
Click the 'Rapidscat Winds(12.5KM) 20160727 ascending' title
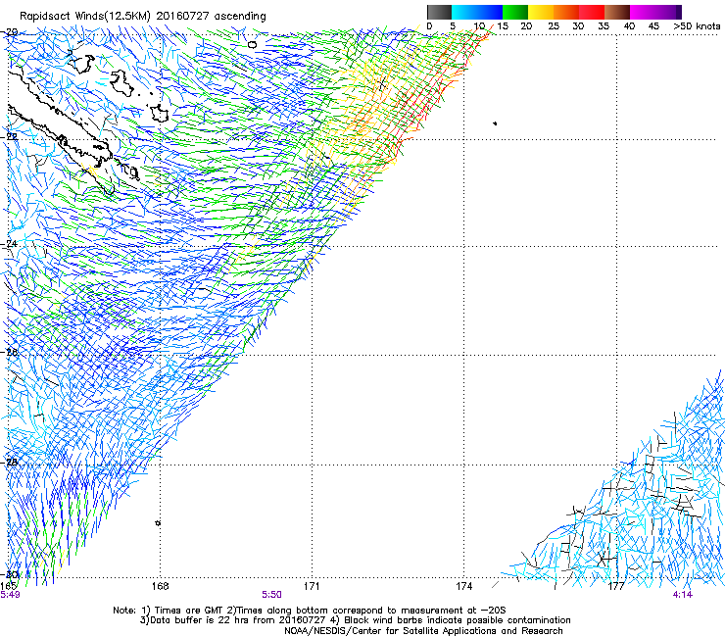pyautogui.click(x=143, y=16)
